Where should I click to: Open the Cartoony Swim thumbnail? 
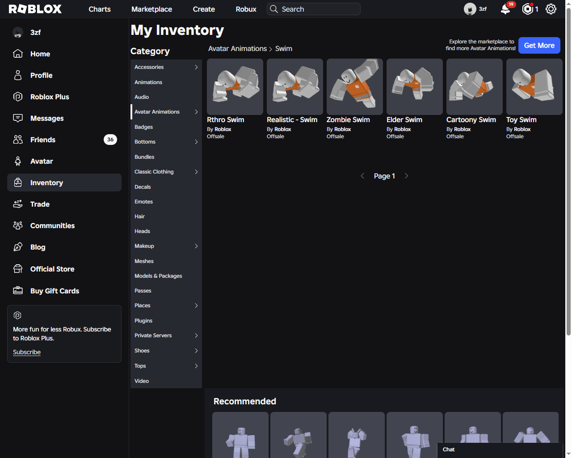coord(475,87)
